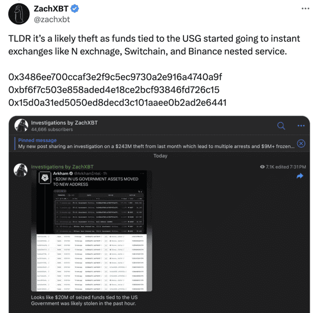Dismiss the pinned message bar
This screenshot has width=316, height=313.
point(301,143)
